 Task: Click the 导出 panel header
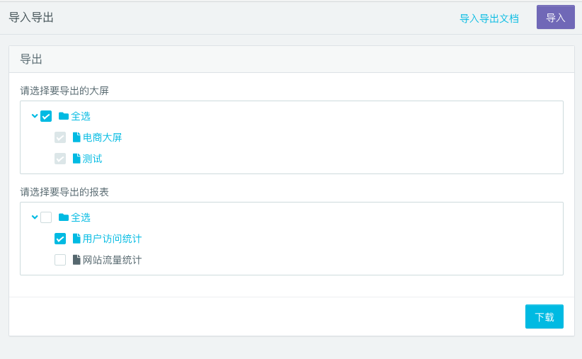(31, 59)
